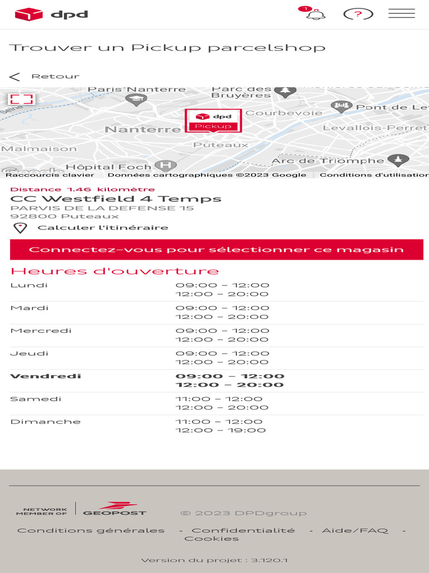Select PARVIS DE LA DEFENSE 15 address
This screenshot has width=429, height=573.
click(x=102, y=208)
